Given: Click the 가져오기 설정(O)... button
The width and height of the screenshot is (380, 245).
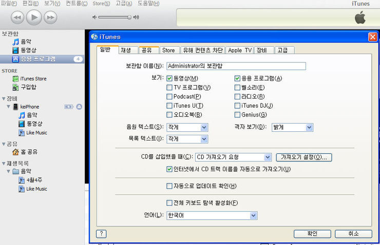Looking at the screenshot, I should pos(304,157).
